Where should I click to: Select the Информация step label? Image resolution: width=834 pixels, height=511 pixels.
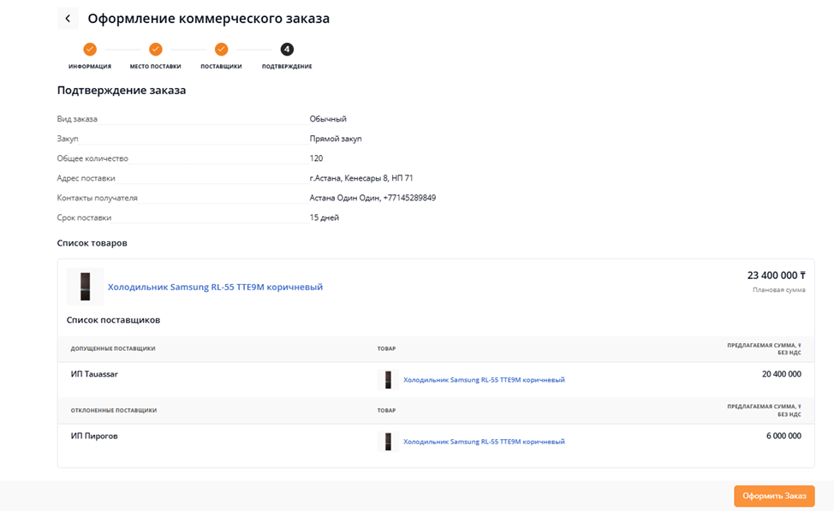point(90,67)
